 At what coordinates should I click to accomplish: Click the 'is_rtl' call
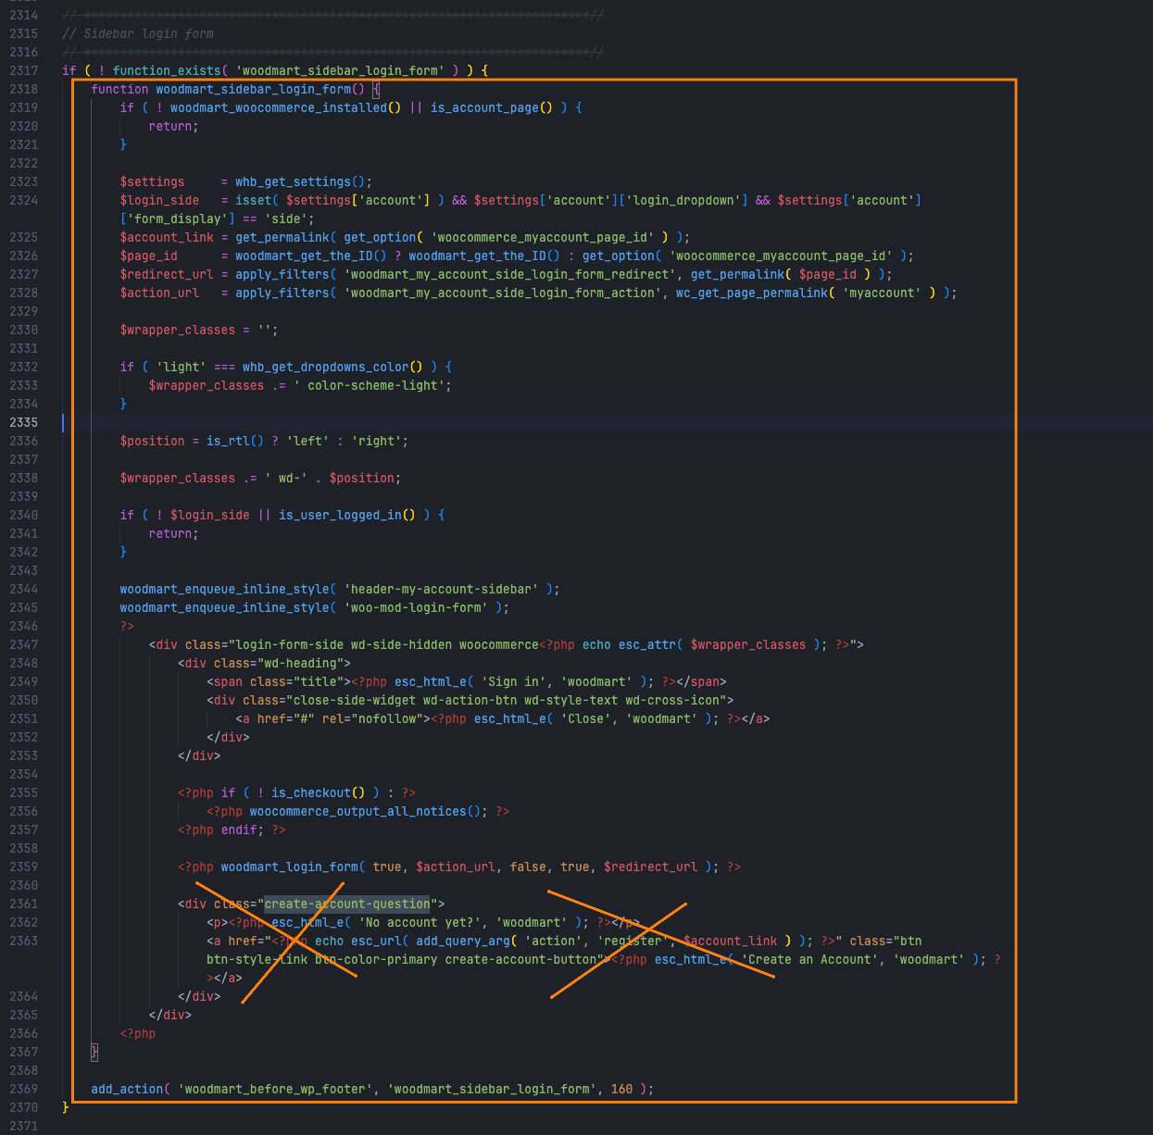tap(228, 441)
